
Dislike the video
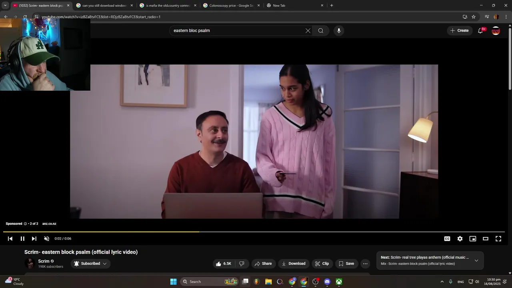click(x=242, y=264)
